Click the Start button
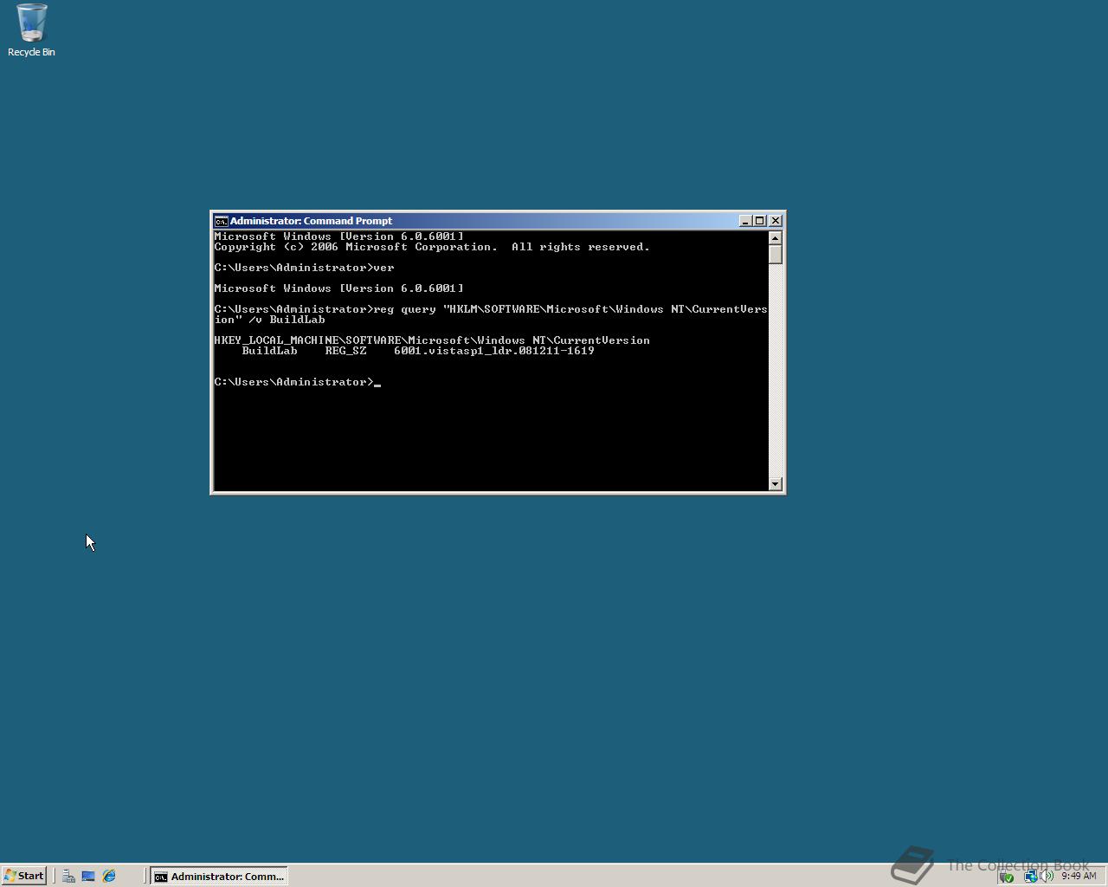 [24, 876]
